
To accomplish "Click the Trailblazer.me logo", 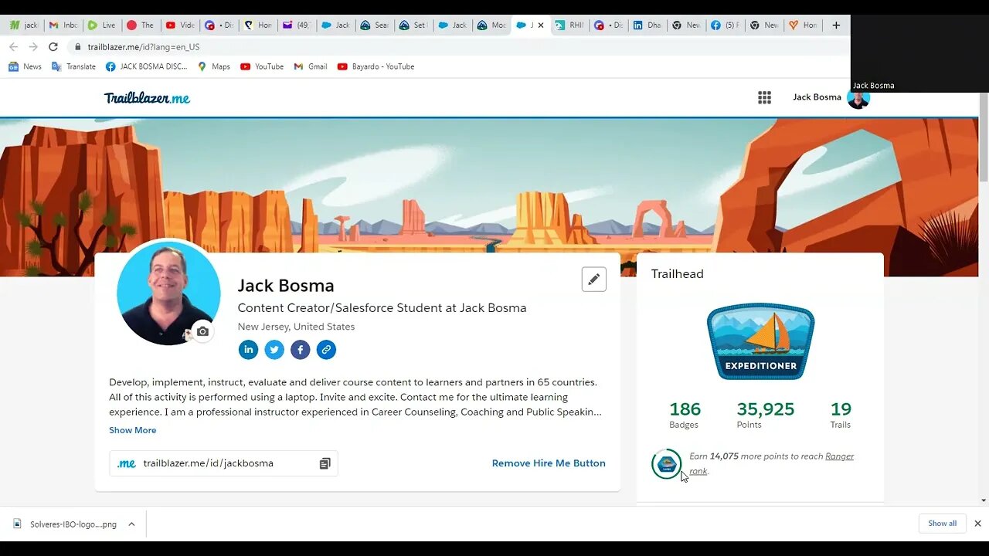I will (147, 98).
